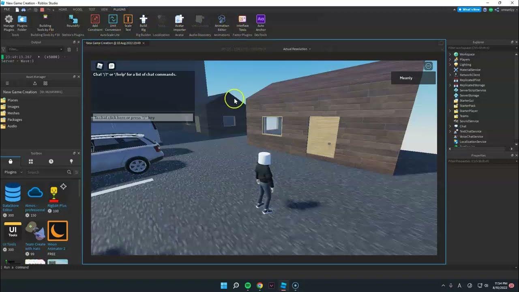Viewport: 519px width, 292px height.
Task: Open Interface Tools plugin
Action: 242,23
